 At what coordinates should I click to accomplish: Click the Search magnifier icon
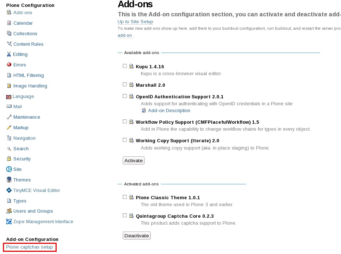coord(9,149)
